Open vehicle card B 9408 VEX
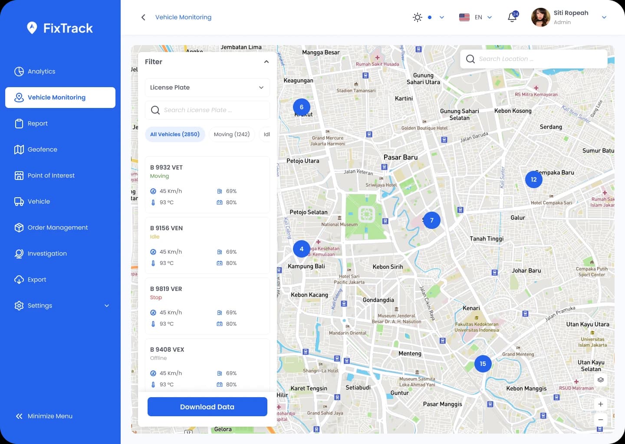This screenshot has width=625, height=444. click(207, 365)
